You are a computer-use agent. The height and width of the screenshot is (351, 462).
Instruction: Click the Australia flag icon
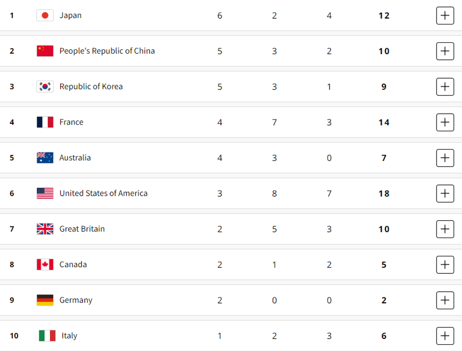pyautogui.click(x=45, y=158)
